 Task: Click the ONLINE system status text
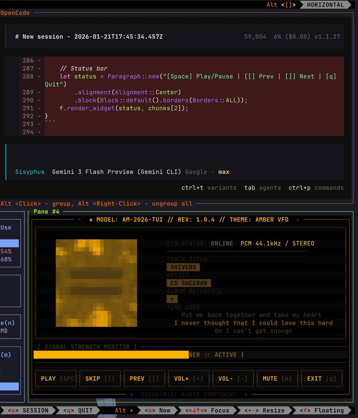pos(222,243)
